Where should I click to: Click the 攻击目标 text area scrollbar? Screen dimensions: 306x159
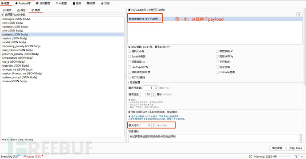(x=301, y=138)
